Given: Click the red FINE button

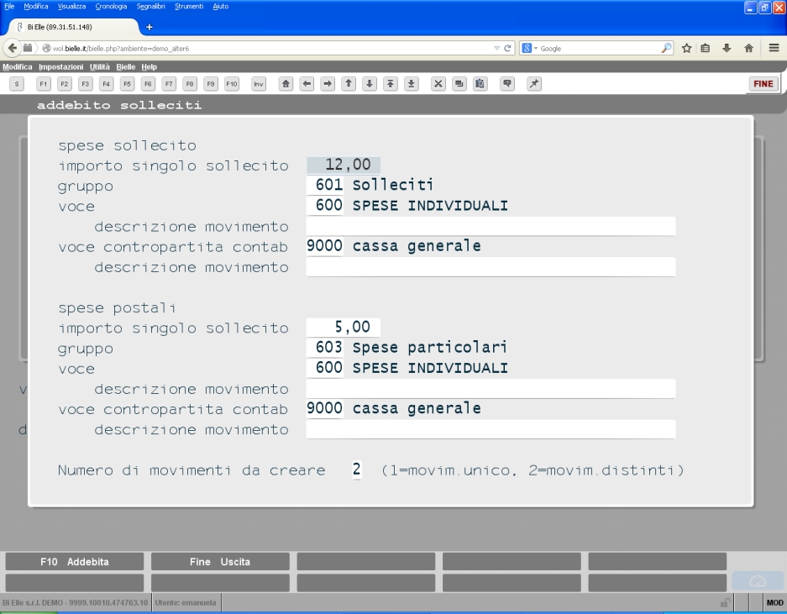Looking at the screenshot, I should click(763, 84).
